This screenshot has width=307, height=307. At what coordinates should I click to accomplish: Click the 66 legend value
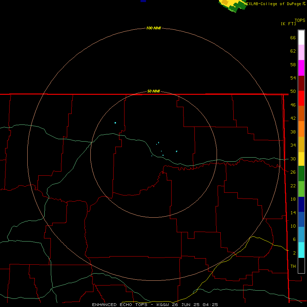click(x=293, y=38)
